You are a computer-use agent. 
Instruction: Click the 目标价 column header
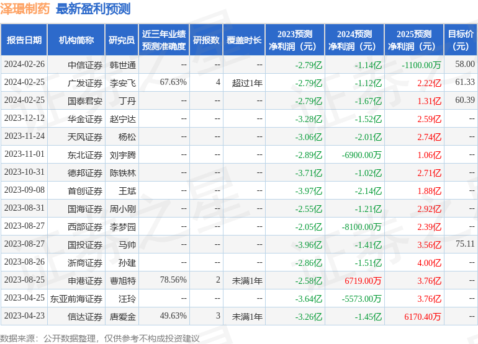click(x=461, y=40)
